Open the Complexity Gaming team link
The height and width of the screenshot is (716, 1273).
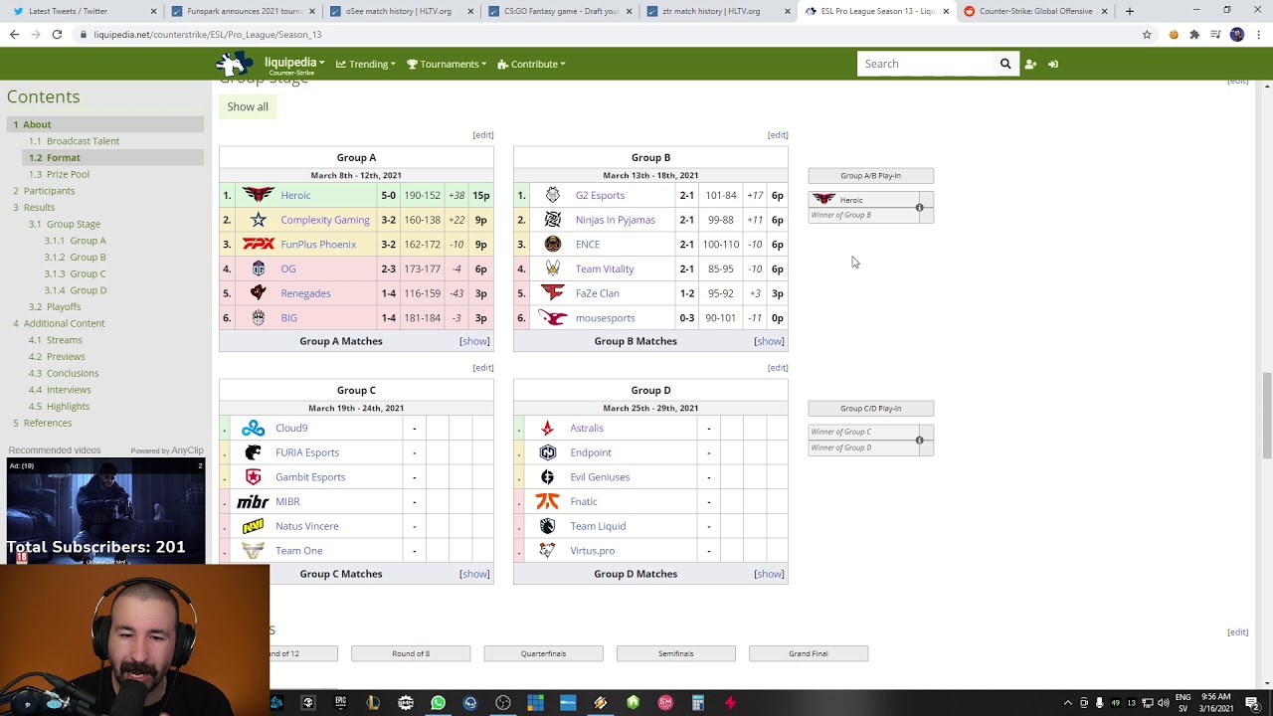[325, 220]
